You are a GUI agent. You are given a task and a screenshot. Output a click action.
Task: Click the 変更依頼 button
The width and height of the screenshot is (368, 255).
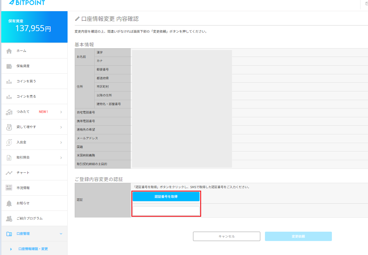(298, 236)
